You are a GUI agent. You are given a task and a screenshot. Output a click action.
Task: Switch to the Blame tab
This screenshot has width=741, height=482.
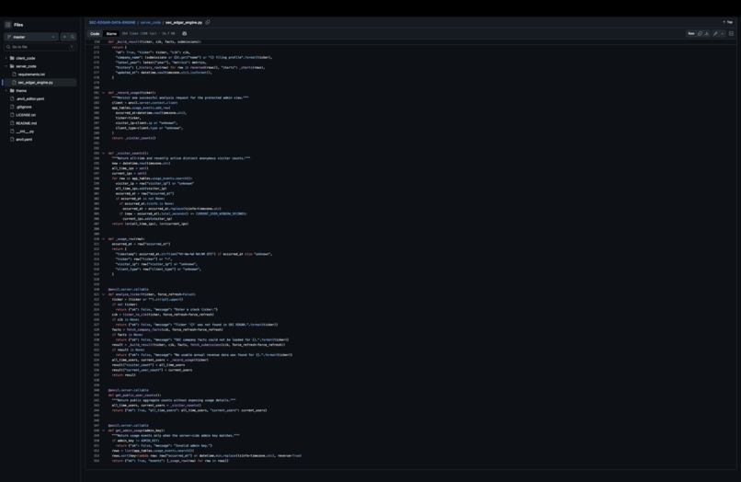coord(111,34)
